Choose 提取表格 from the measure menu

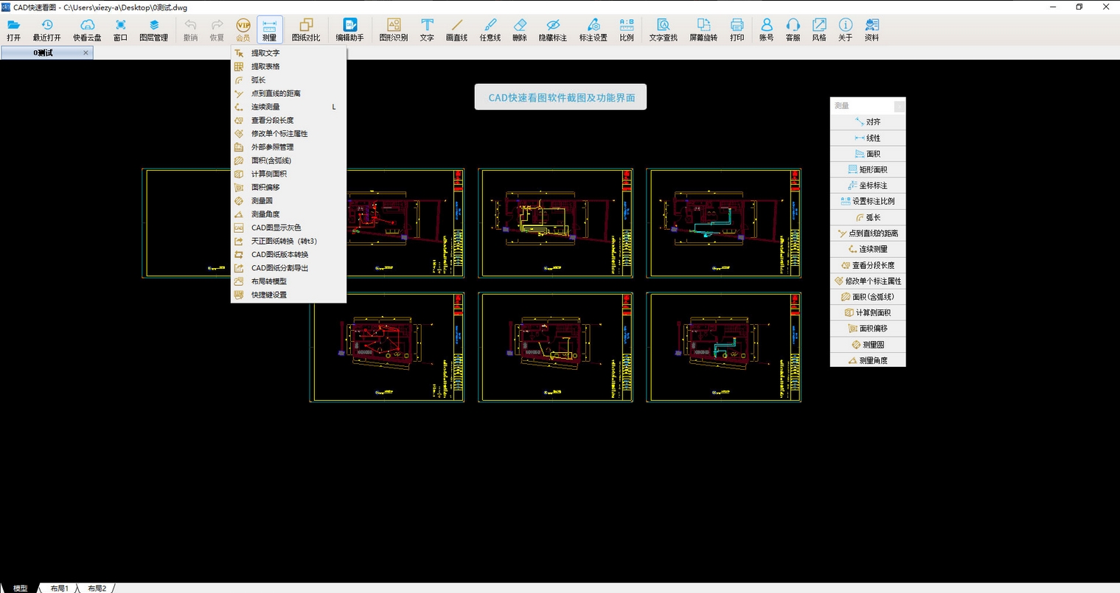288,66
